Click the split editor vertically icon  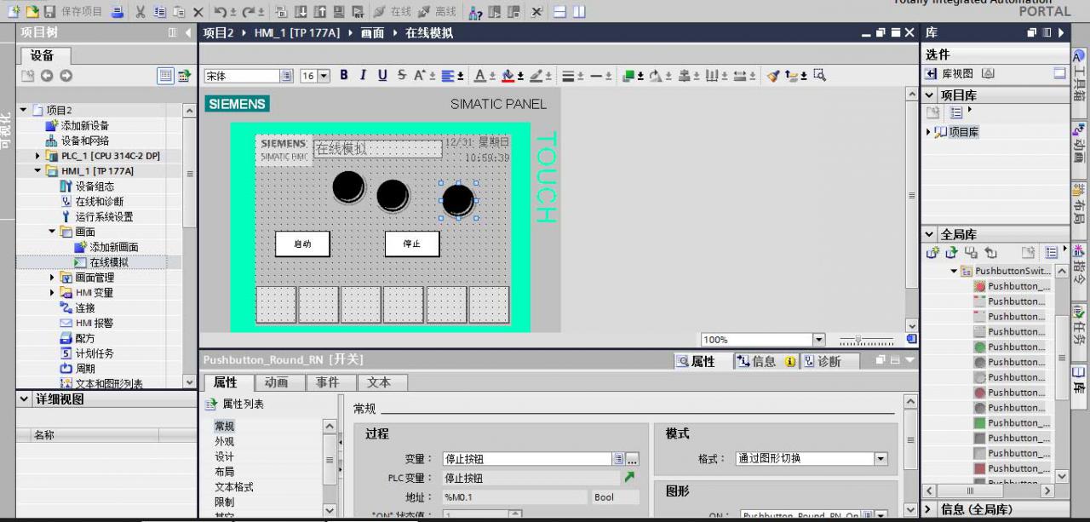tap(578, 12)
